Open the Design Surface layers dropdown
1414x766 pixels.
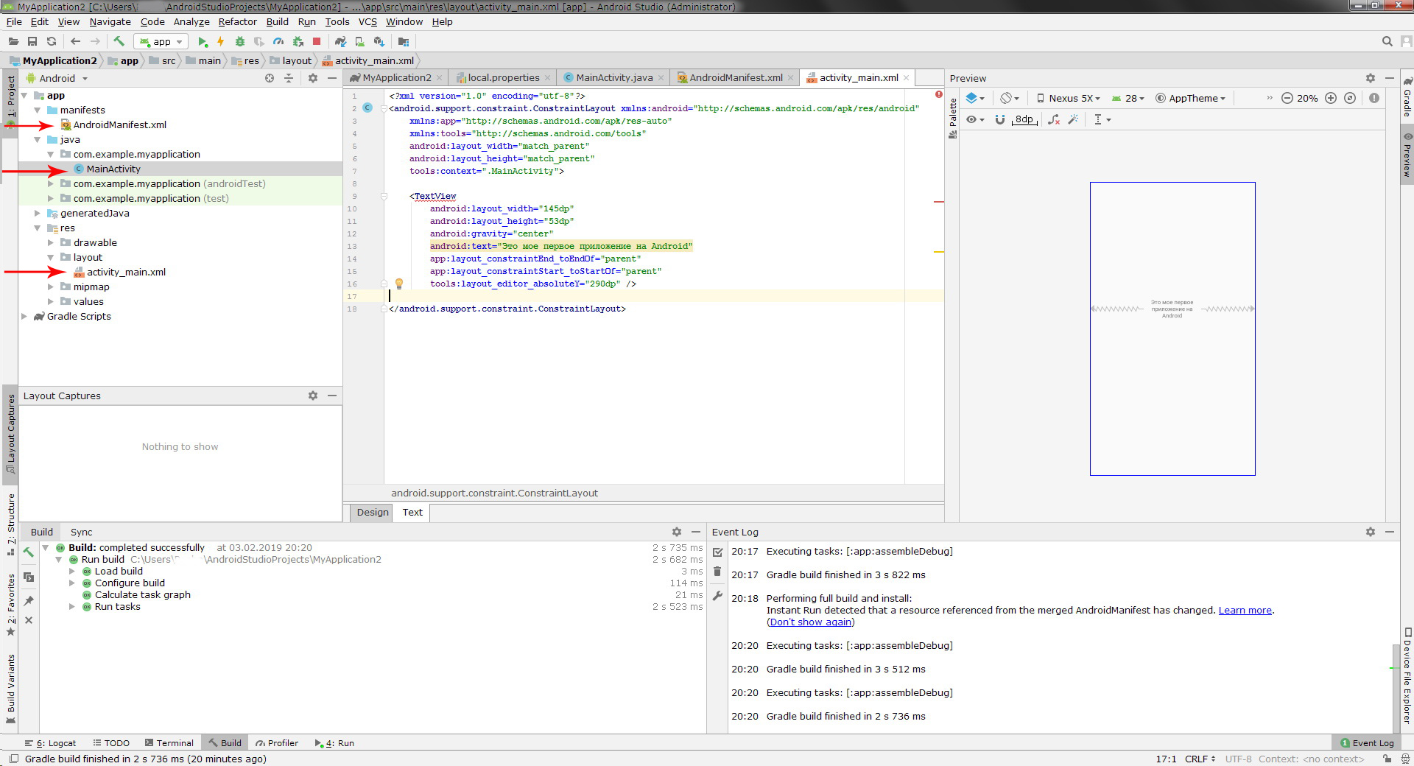(x=975, y=98)
